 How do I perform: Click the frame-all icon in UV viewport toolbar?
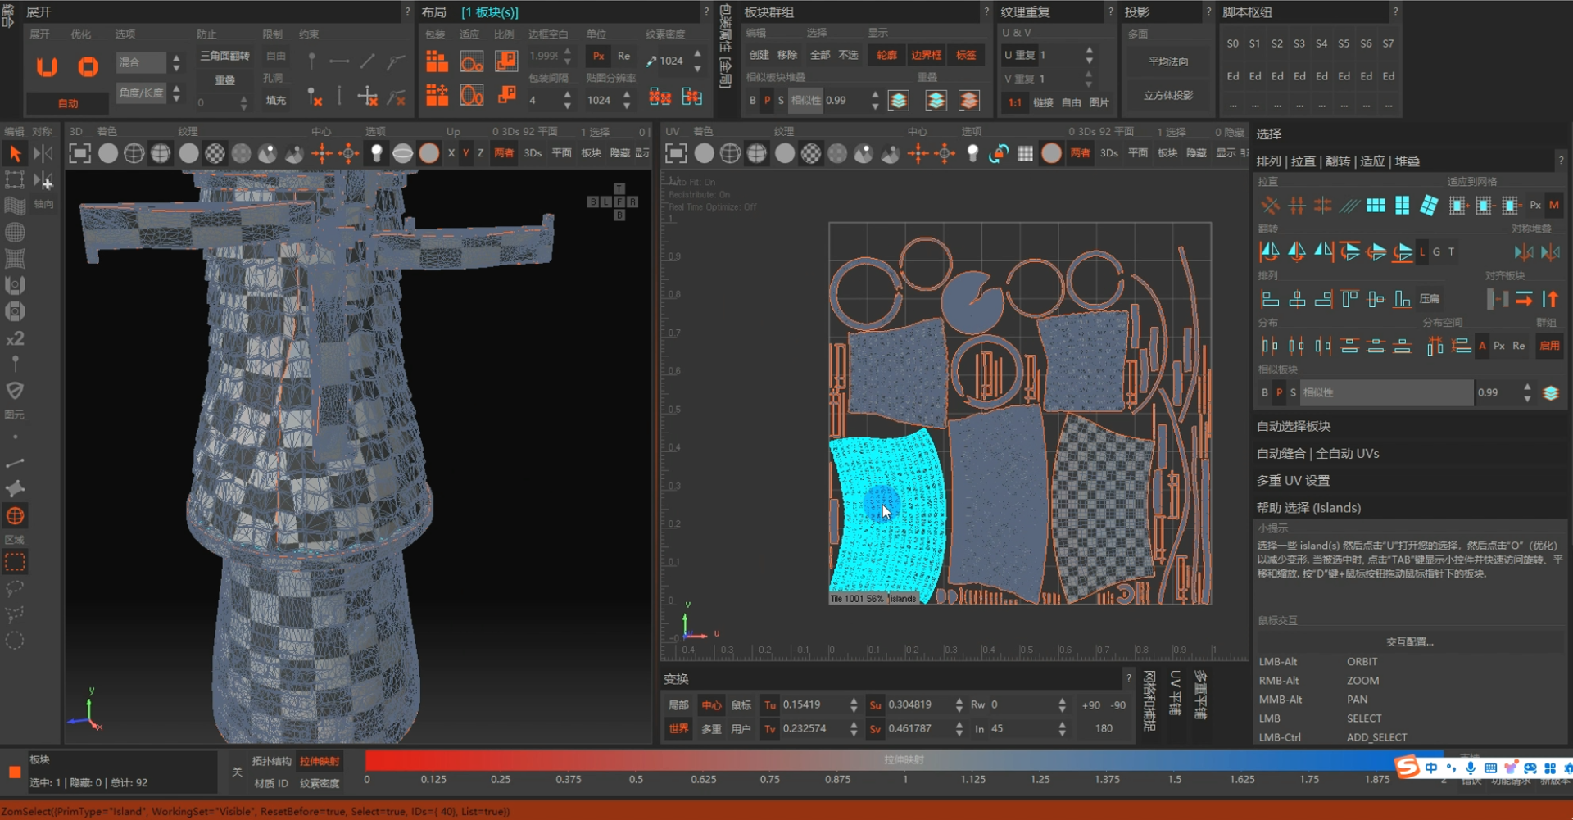click(676, 153)
